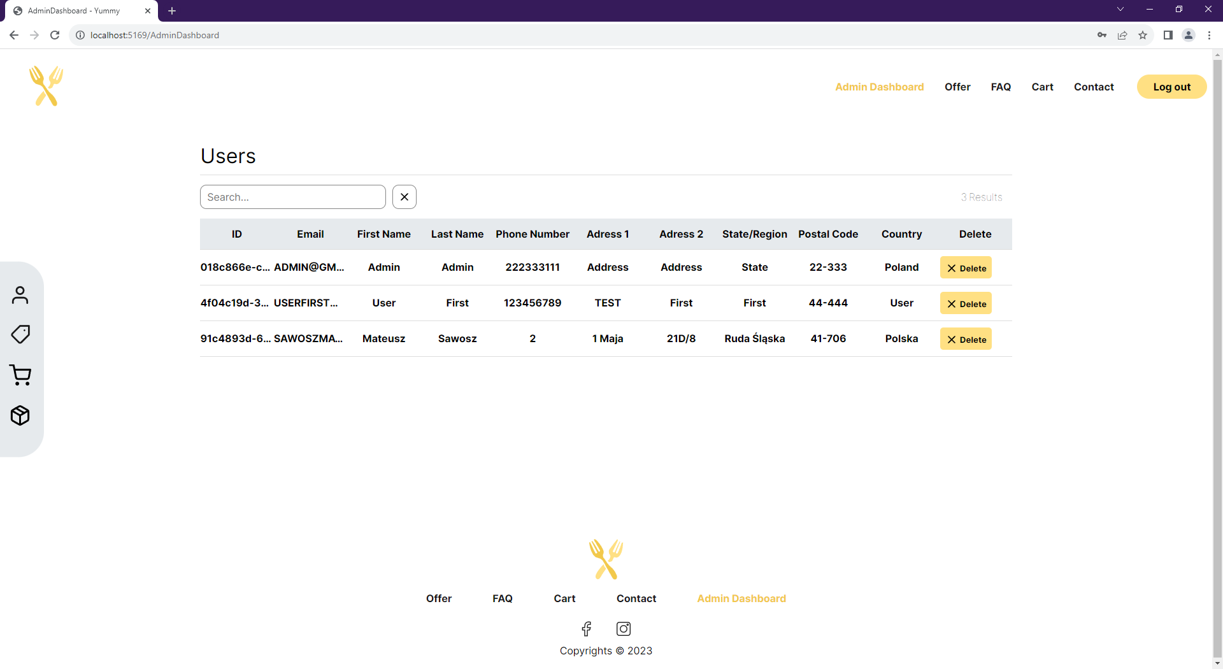Click the key icon in the address bar
The height and width of the screenshot is (669, 1223).
[1102, 35]
